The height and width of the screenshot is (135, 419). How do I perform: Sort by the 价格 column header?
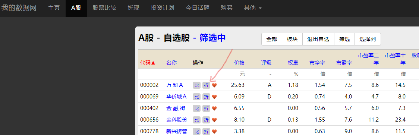tap(239, 63)
